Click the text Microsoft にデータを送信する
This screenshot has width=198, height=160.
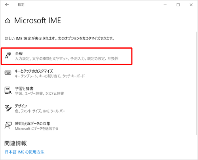[x=36, y=129]
